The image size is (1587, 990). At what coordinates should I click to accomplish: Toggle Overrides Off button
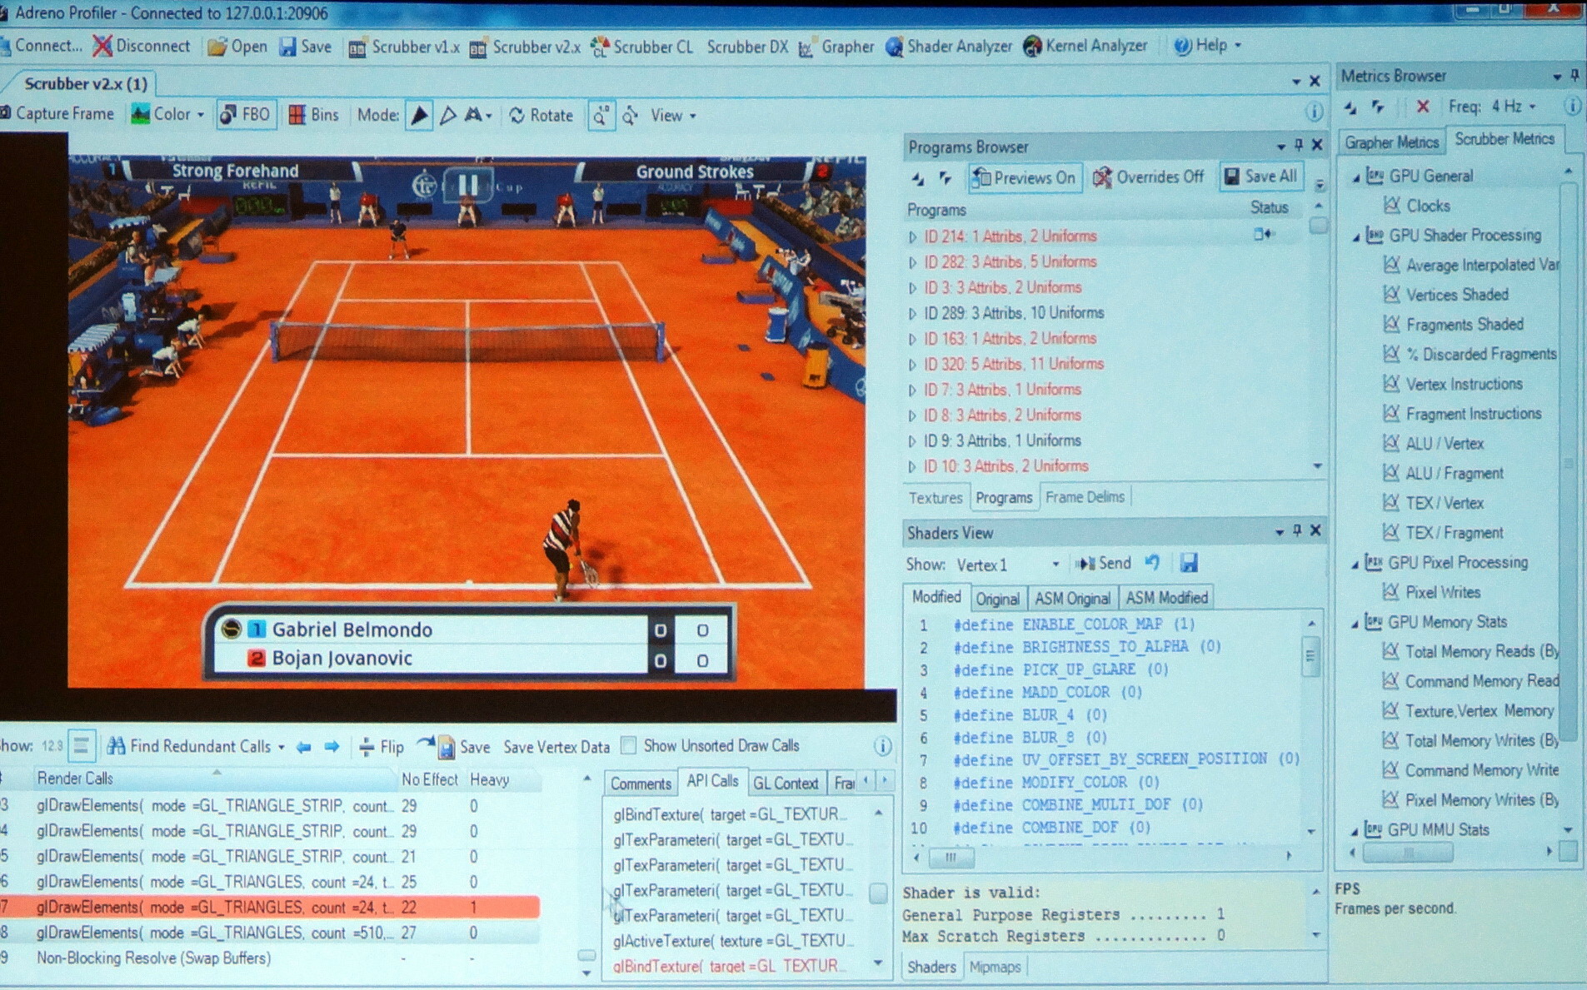click(1150, 177)
